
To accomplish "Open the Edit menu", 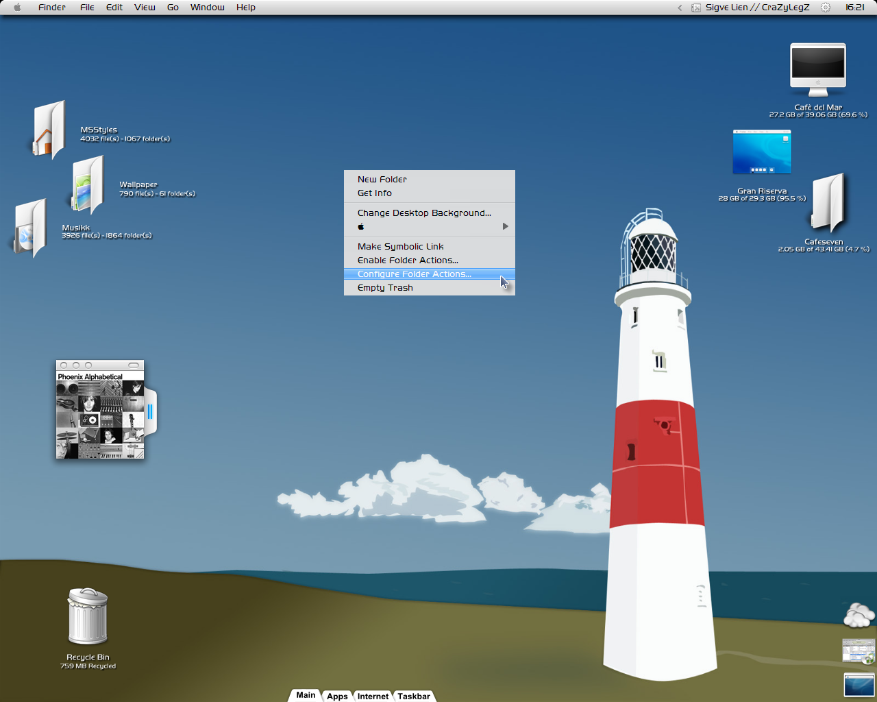I will [114, 8].
